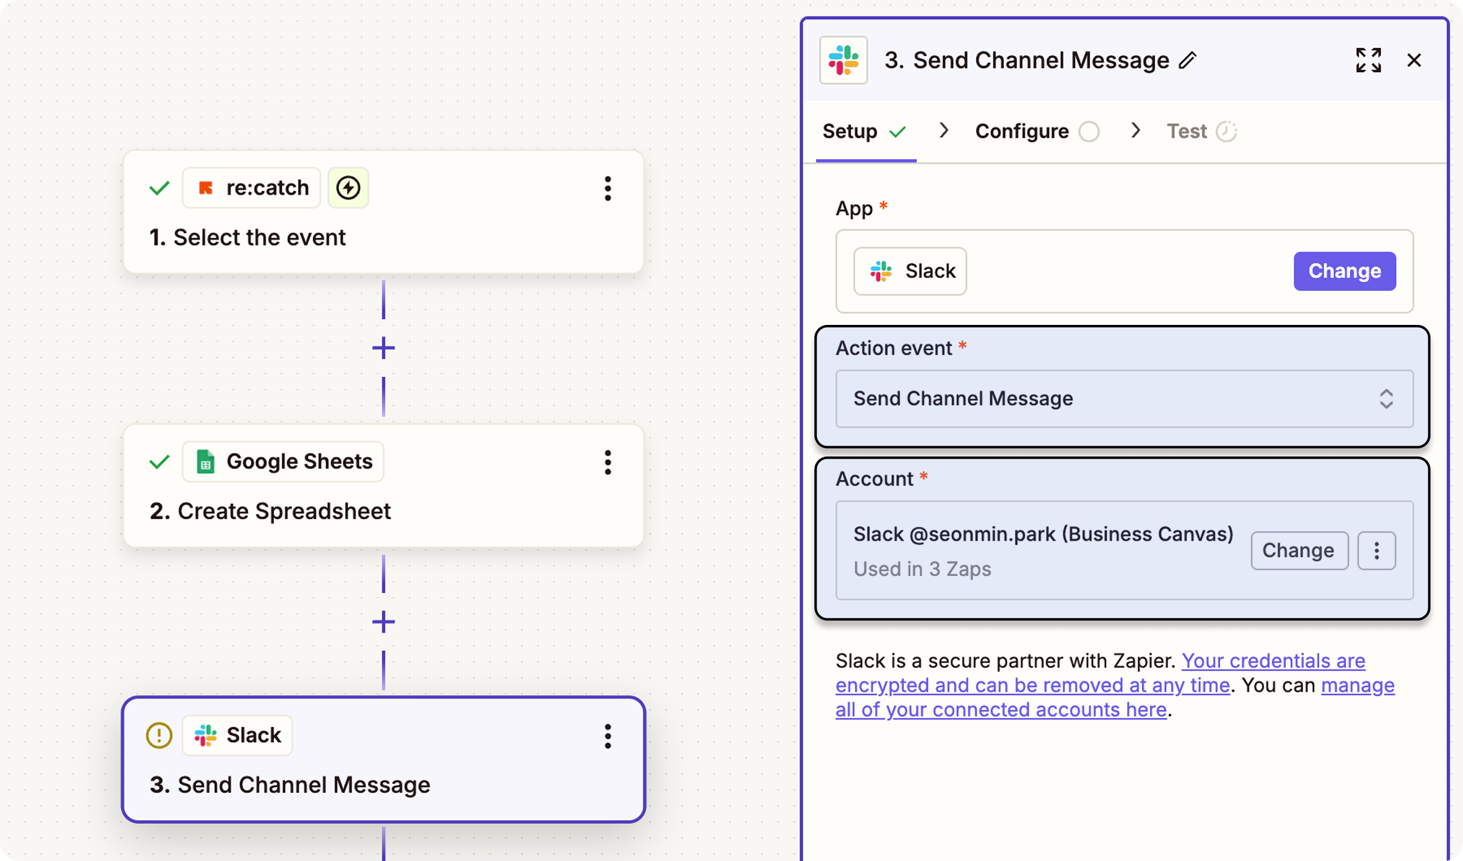
Task: Expand the step panel to fullscreen
Action: click(1368, 60)
